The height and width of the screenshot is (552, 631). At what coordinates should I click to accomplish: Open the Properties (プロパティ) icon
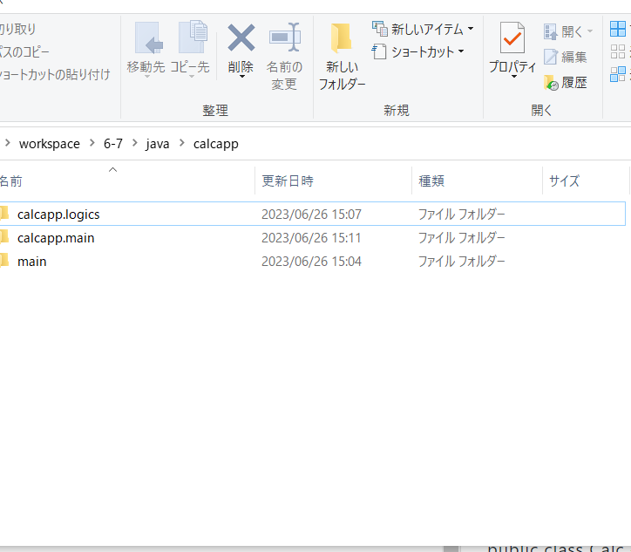pos(512,39)
